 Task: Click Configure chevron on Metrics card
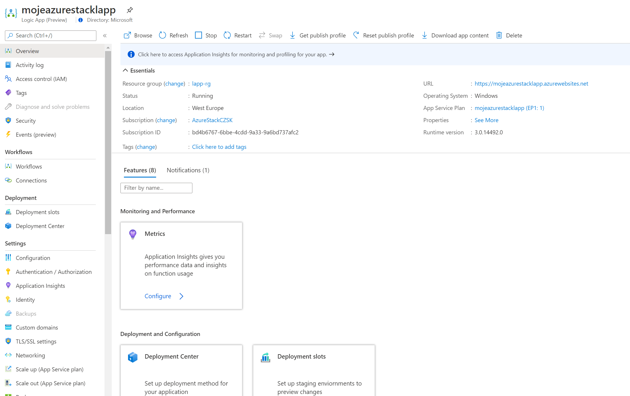coord(181,296)
